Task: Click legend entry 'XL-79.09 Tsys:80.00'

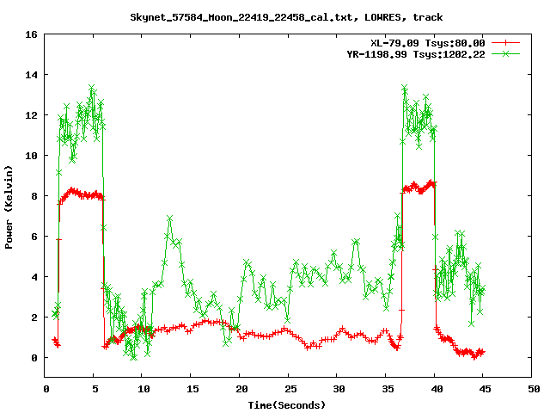Action: pos(428,43)
